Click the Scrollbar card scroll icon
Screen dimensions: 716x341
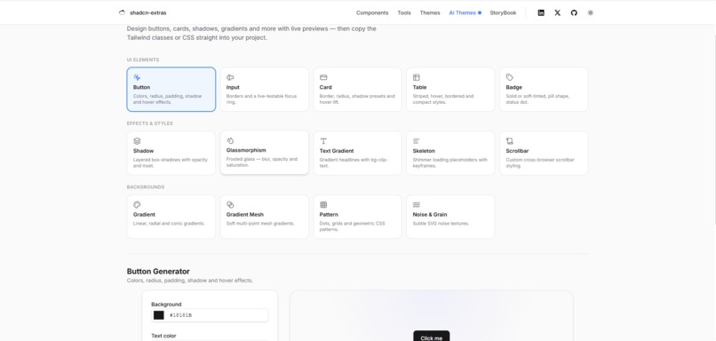point(510,141)
